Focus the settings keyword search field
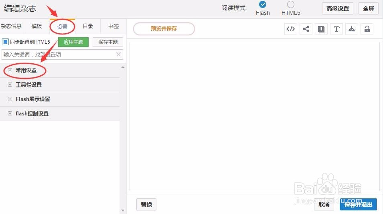This screenshot has width=383, height=214. click(62, 55)
